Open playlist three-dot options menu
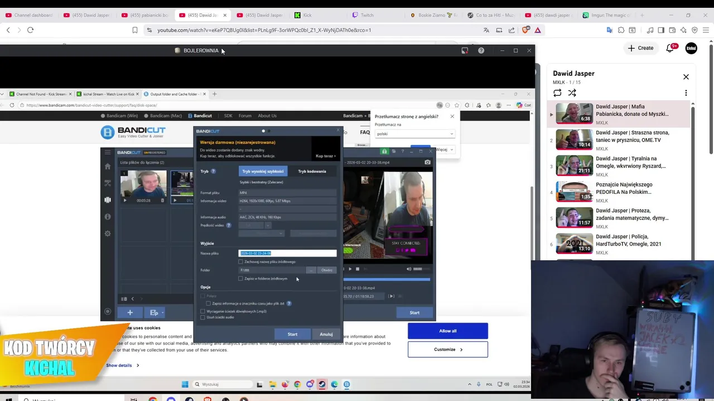The image size is (714, 401). tap(686, 93)
